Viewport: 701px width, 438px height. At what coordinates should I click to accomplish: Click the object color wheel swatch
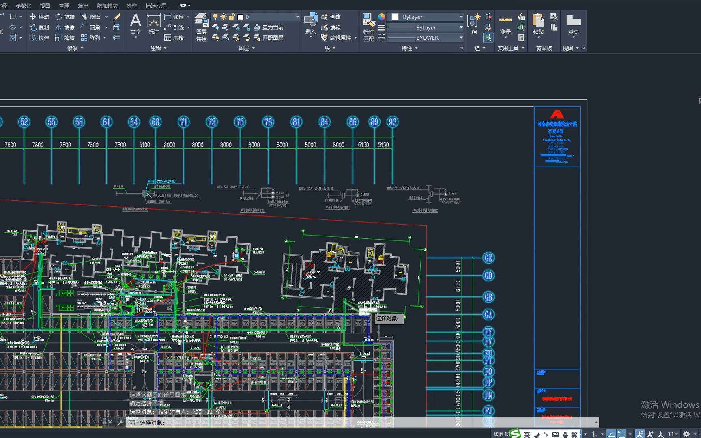(382, 17)
